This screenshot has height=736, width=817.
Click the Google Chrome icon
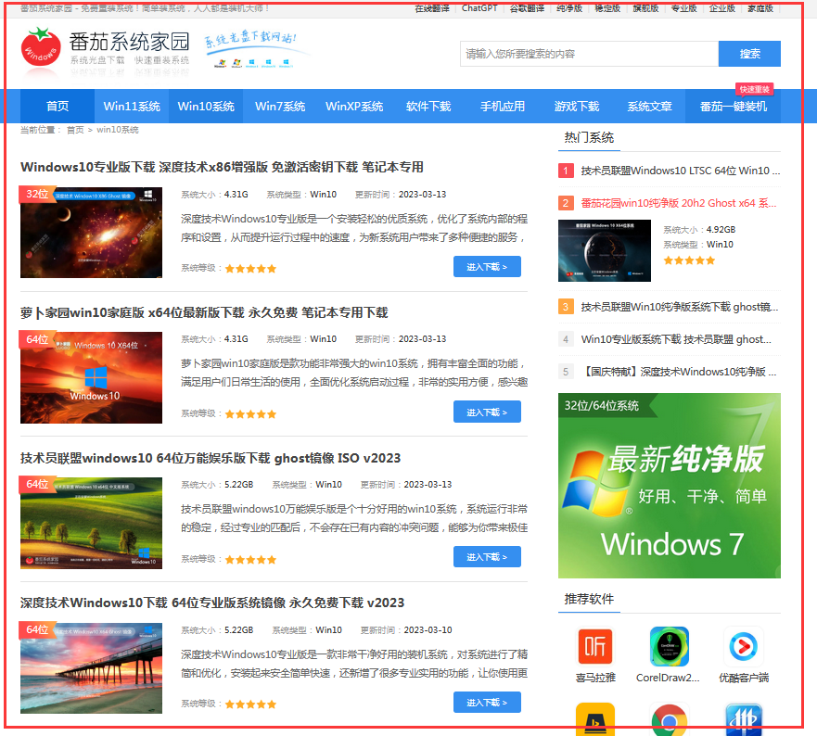tap(669, 721)
